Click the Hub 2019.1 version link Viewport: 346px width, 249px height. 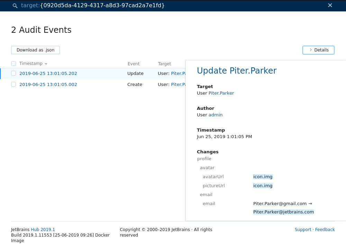point(43,229)
